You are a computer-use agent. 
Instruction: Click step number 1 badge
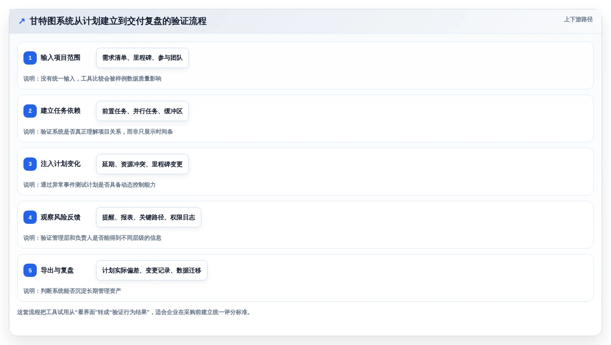[x=30, y=58]
